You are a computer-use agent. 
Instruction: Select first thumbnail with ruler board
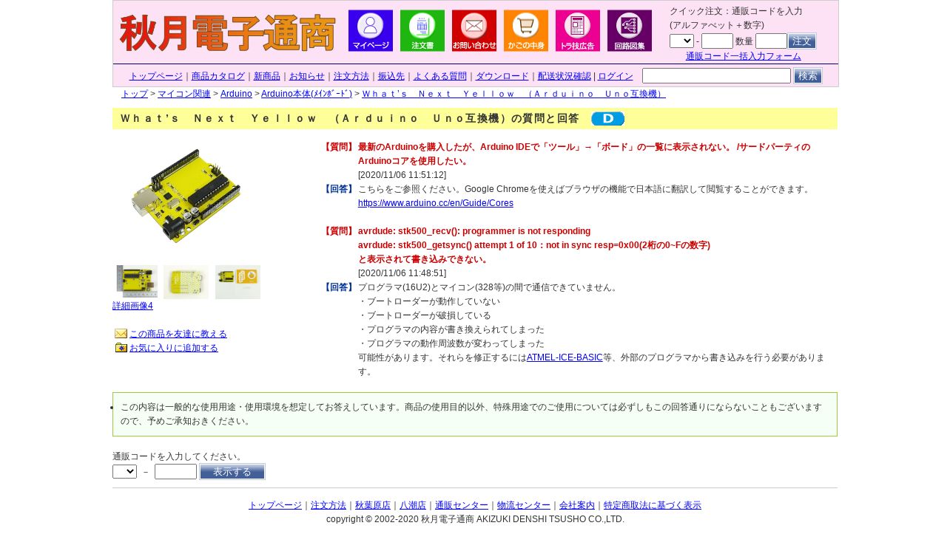click(137, 281)
